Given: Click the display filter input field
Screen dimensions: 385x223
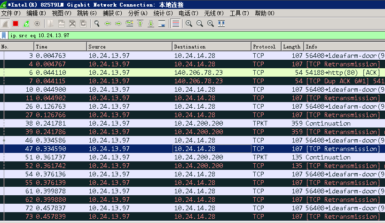Looking at the screenshot, I should pos(196,35).
